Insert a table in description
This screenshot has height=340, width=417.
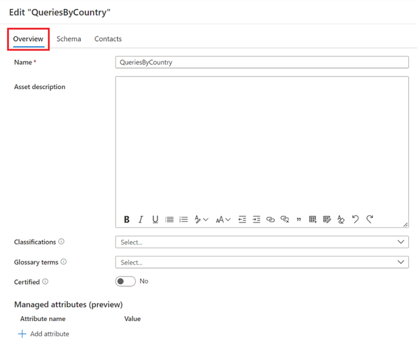click(313, 220)
